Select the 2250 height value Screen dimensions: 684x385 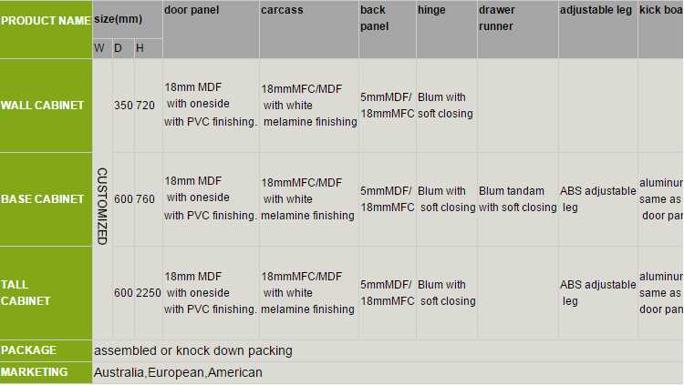point(148,293)
